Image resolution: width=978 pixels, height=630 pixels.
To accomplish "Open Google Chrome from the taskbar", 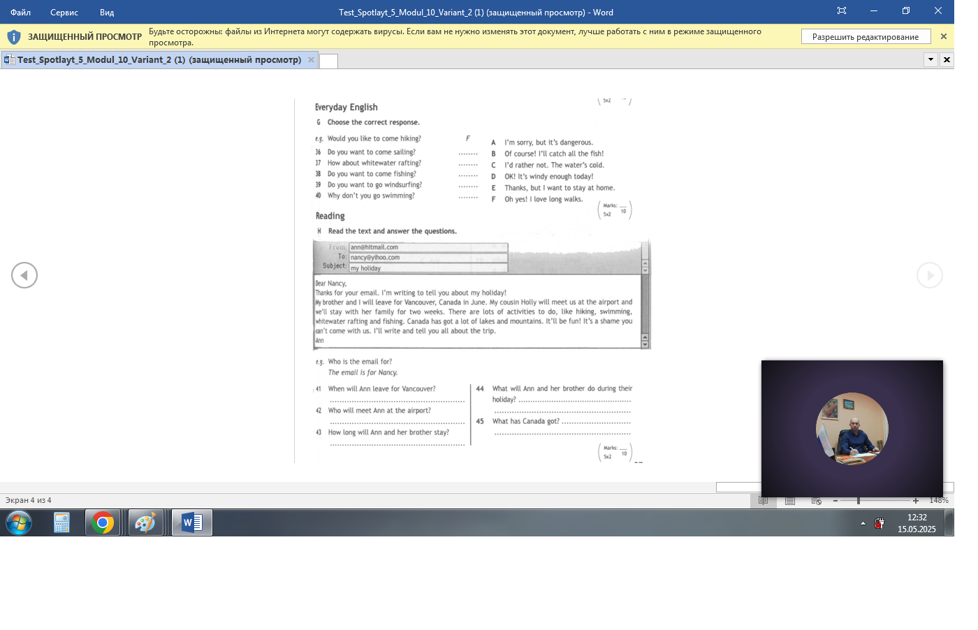I will pyautogui.click(x=103, y=522).
